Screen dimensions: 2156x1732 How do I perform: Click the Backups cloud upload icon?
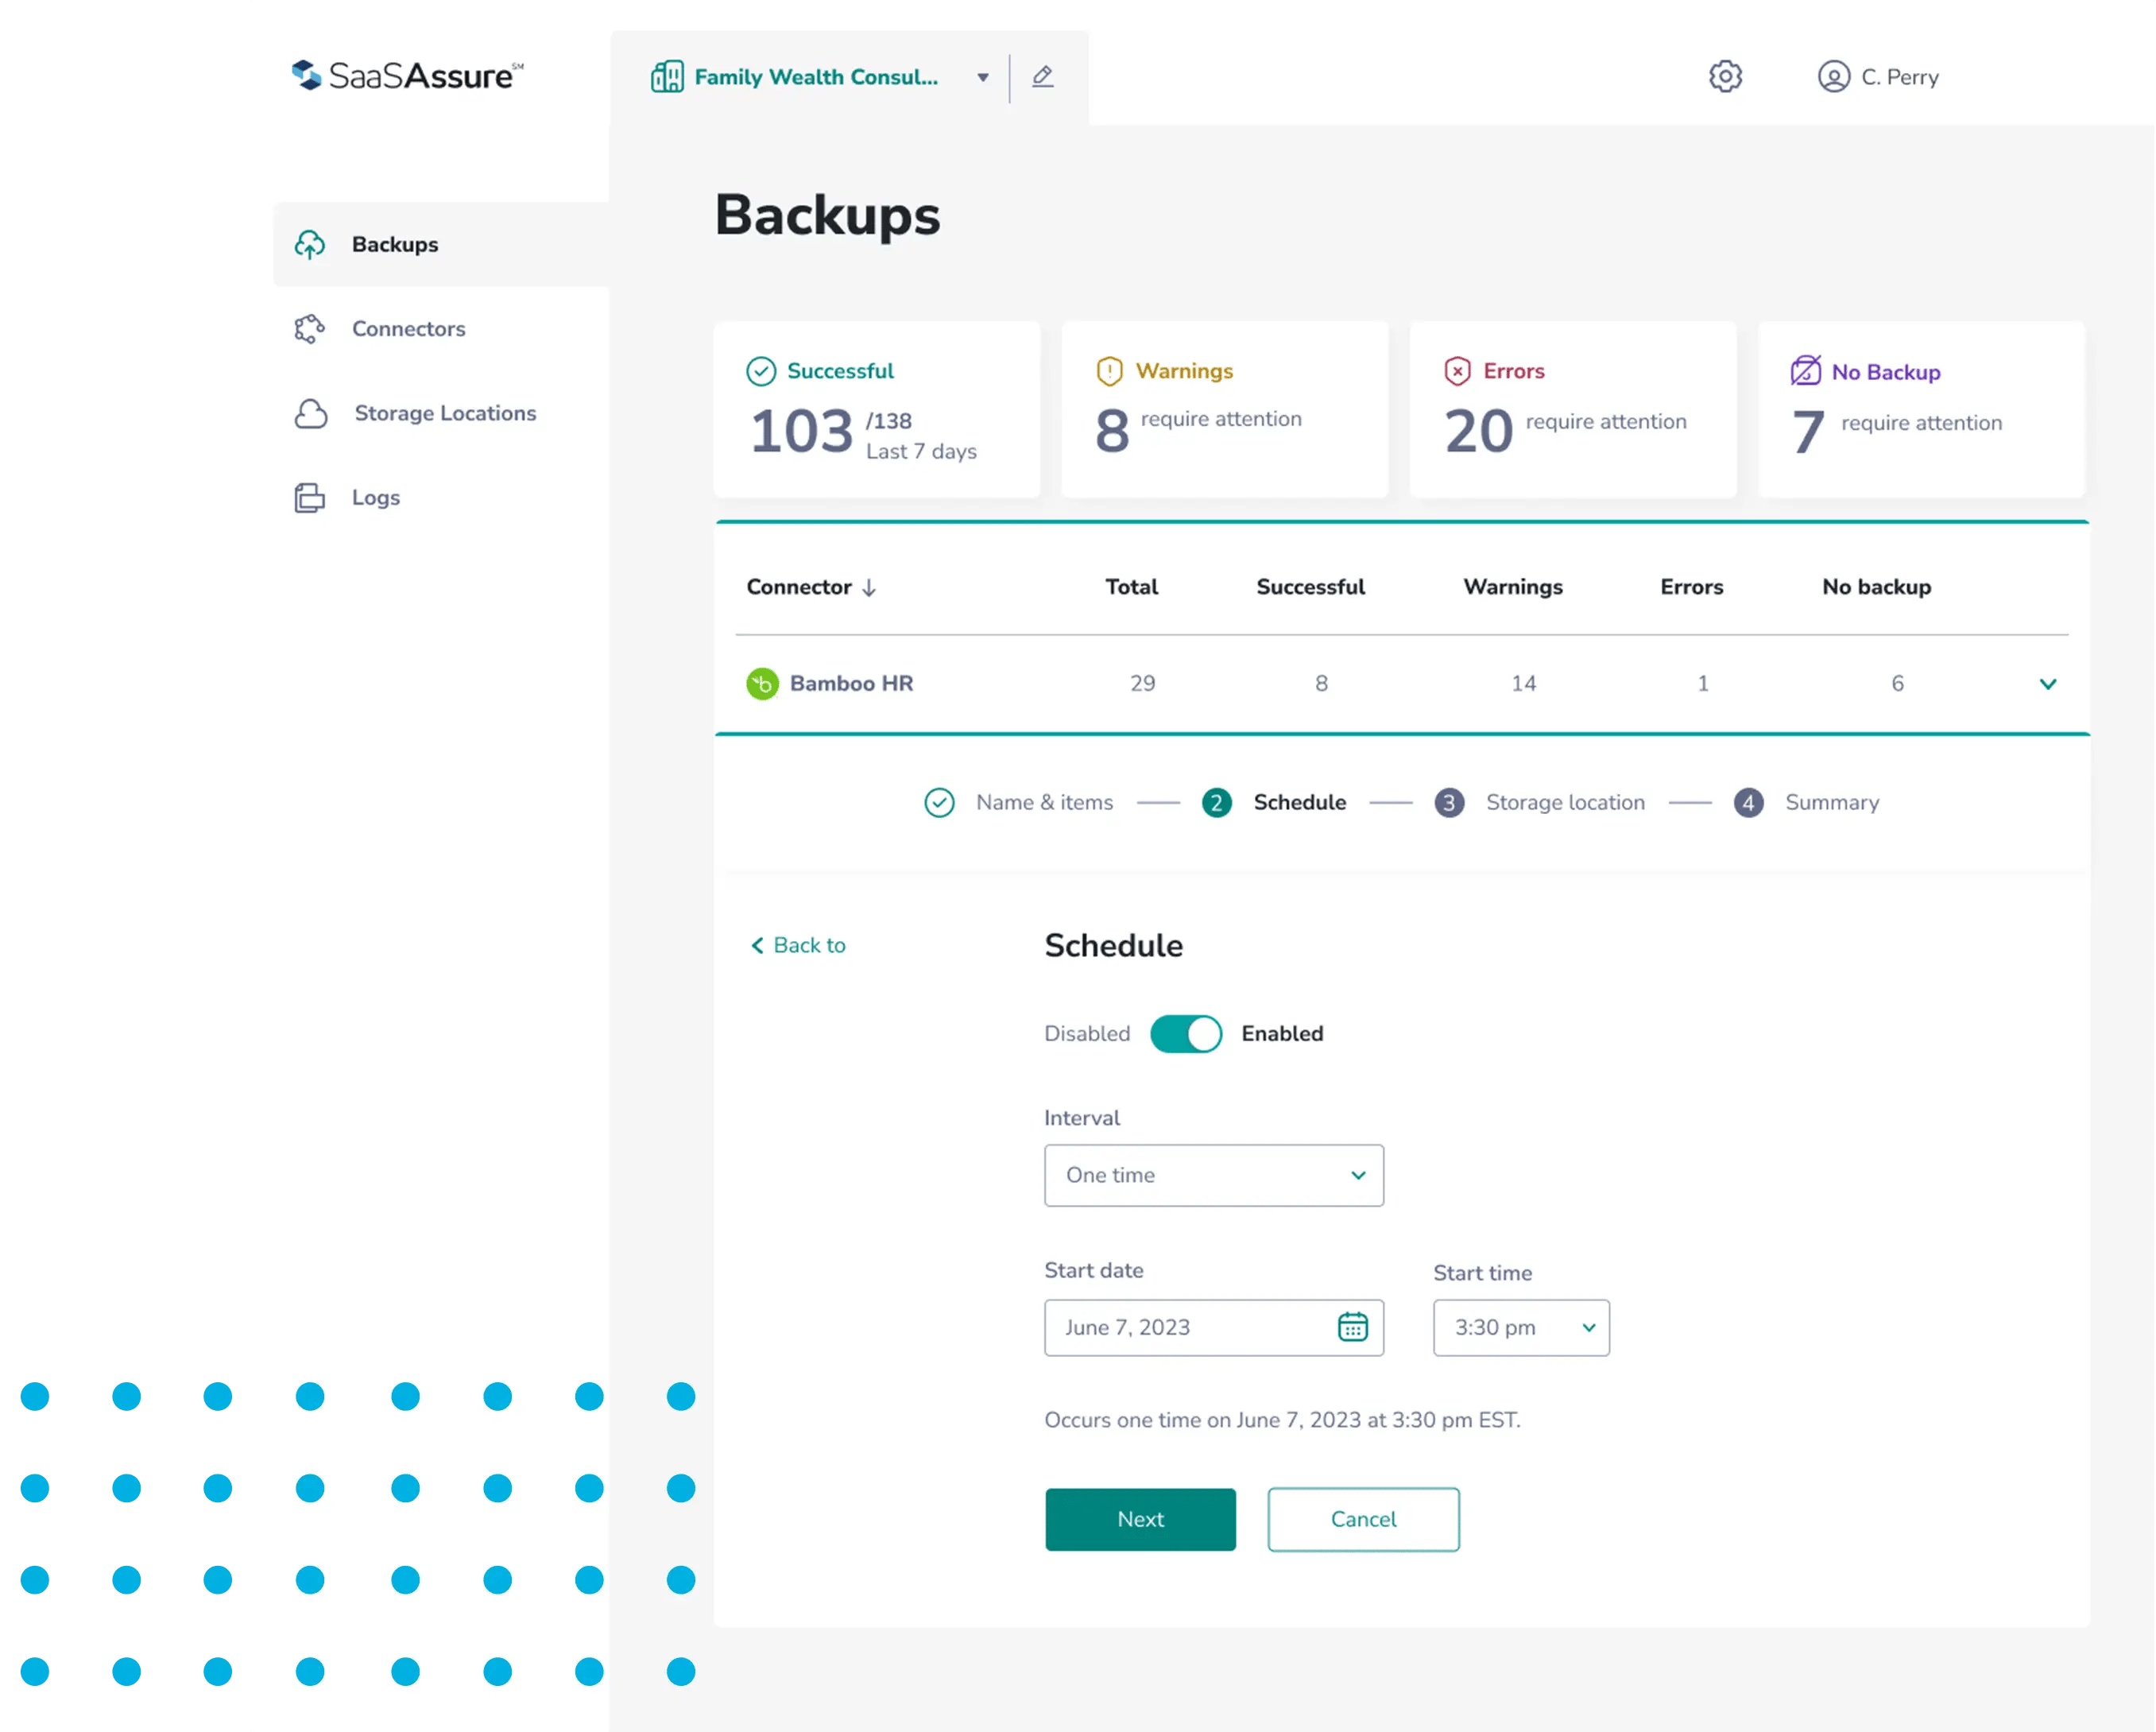pyautogui.click(x=310, y=244)
